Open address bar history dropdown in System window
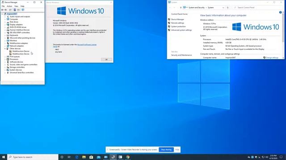The height and width of the screenshot is (160, 286). 223,8
